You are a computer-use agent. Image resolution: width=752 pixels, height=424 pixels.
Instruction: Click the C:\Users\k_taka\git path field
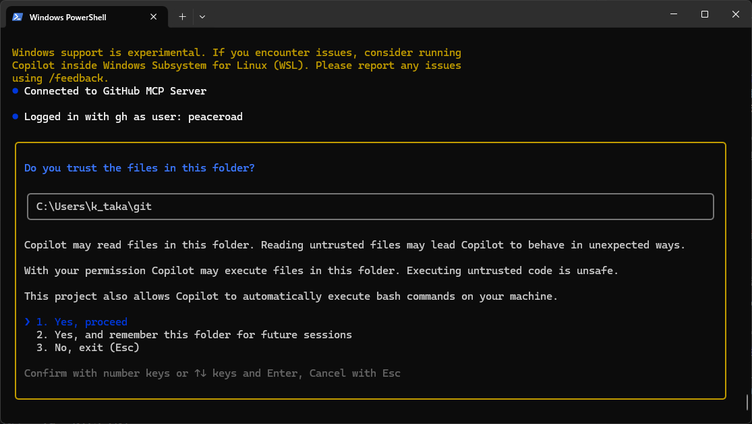pyautogui.click(x=370, y=207)
